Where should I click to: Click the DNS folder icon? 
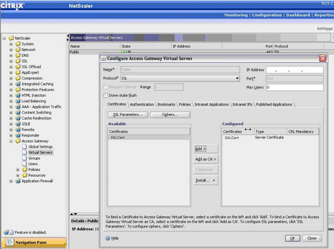click(18, 55)
